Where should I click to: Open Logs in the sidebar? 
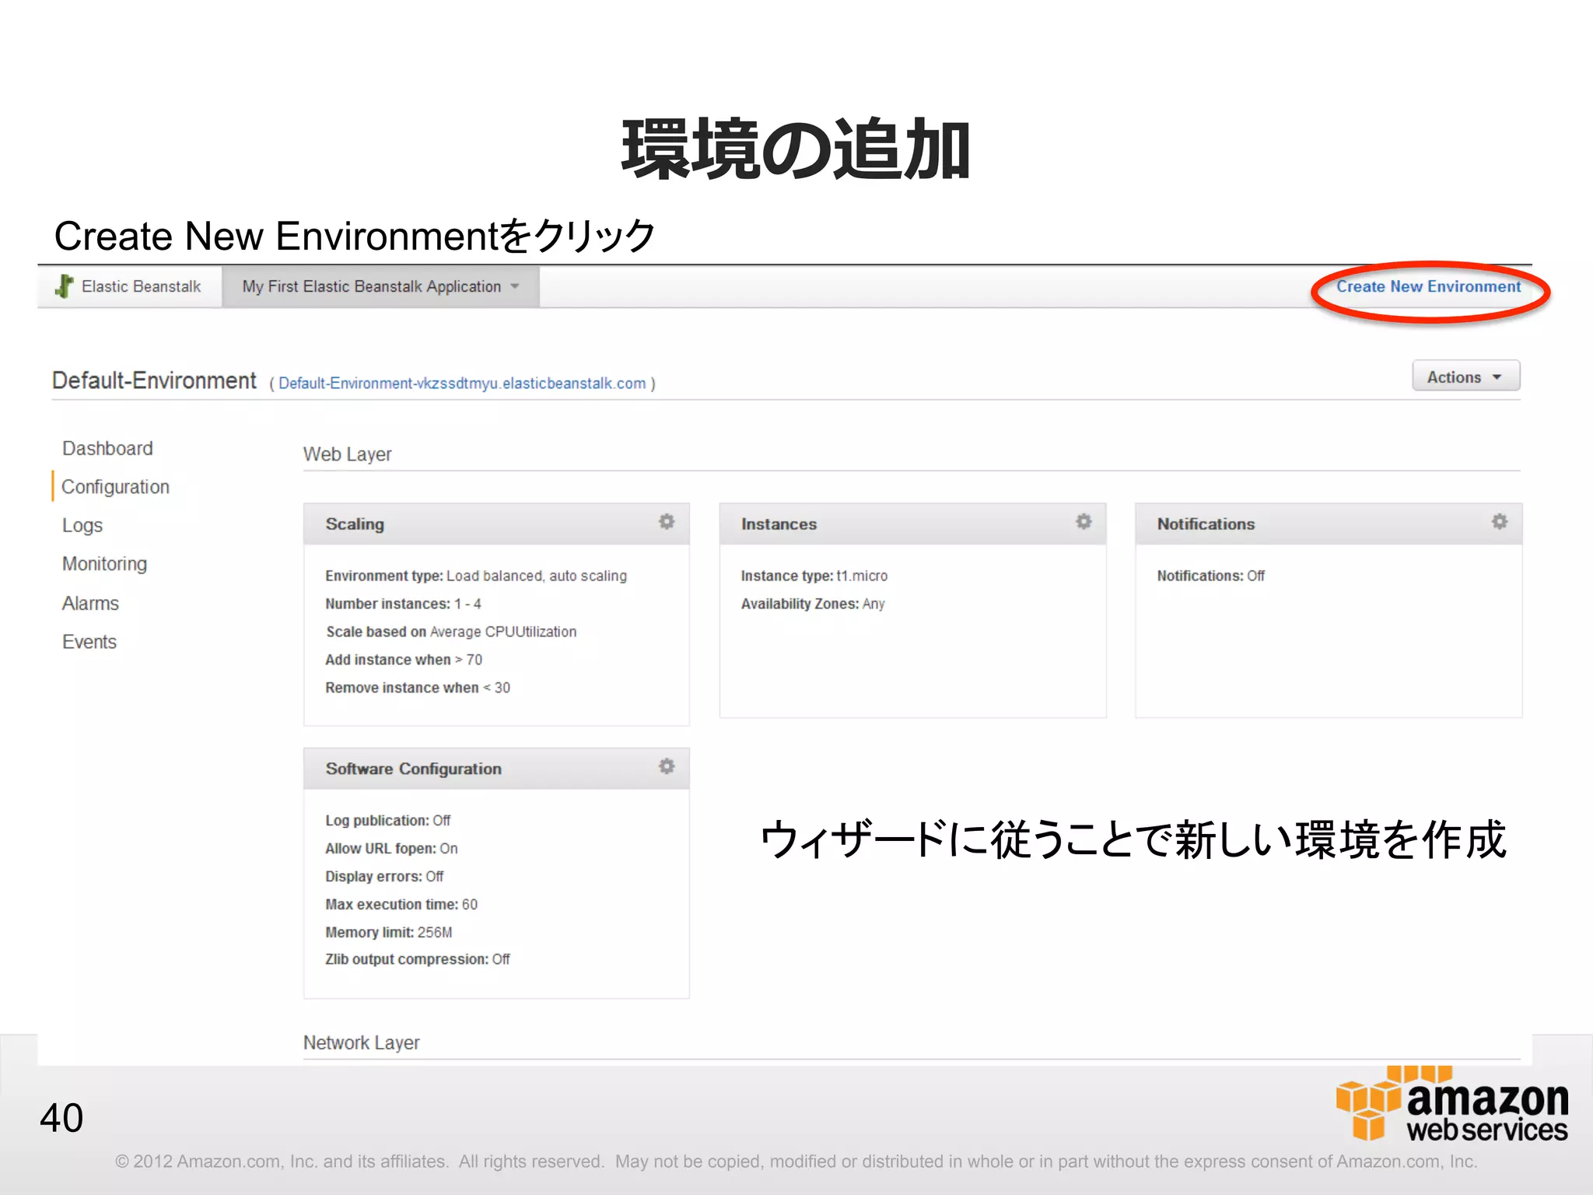pyautogui.click(x=82, y=526)
